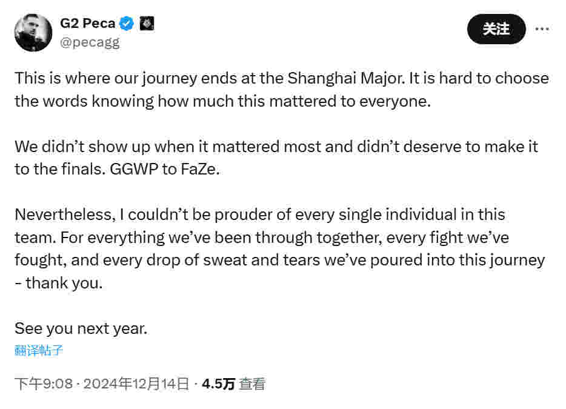Viewport: 566px width, 409px height.
Task: Open the @pecagg handle link
Action: click(x=90, y=42)
